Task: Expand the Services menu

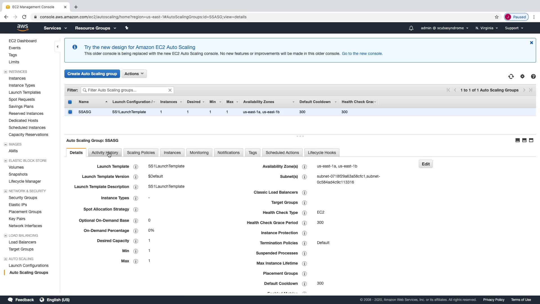Action: [55, 28]
